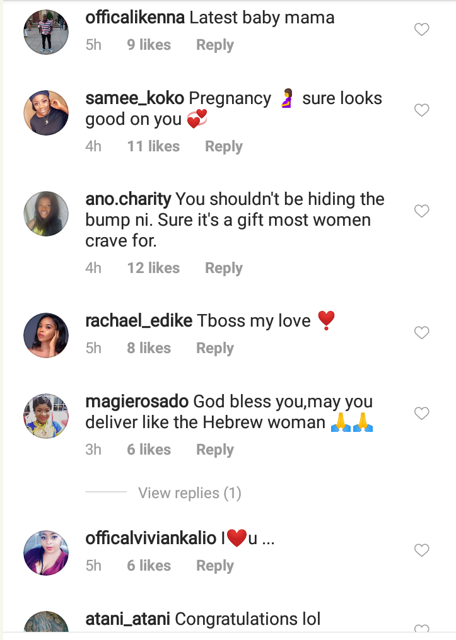Image resolution: width=456 pixels, height=640 pixels.
Task: Open magierosado's username profile link
Action: pos(136,402)
